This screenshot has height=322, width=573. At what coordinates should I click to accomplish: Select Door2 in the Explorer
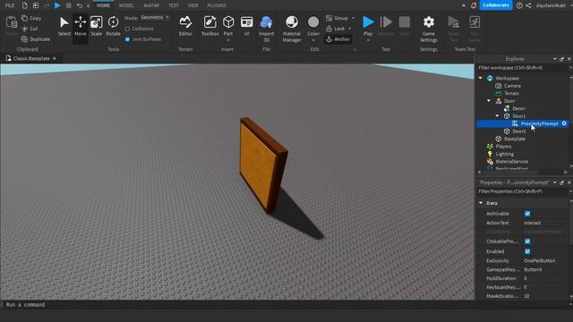coord(519,131)
